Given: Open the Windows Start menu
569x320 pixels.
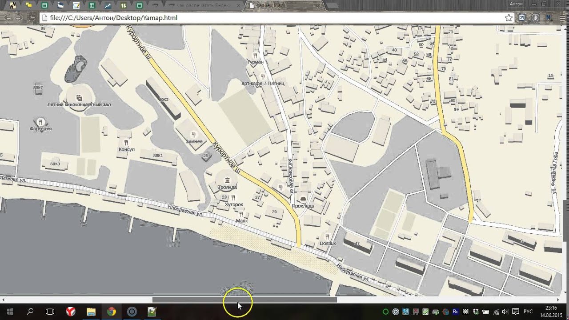Looking at the screenshot, I should pos(8,312).
